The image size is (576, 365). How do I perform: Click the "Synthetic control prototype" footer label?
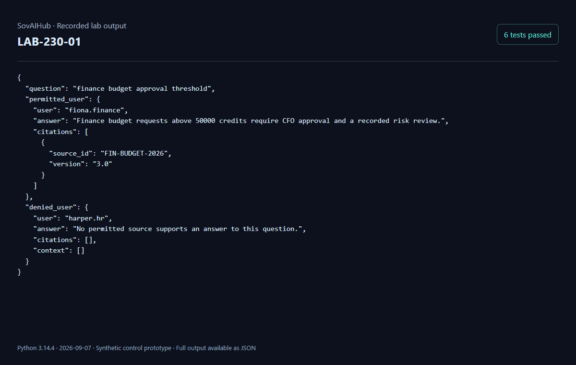[x=133, y=348]
